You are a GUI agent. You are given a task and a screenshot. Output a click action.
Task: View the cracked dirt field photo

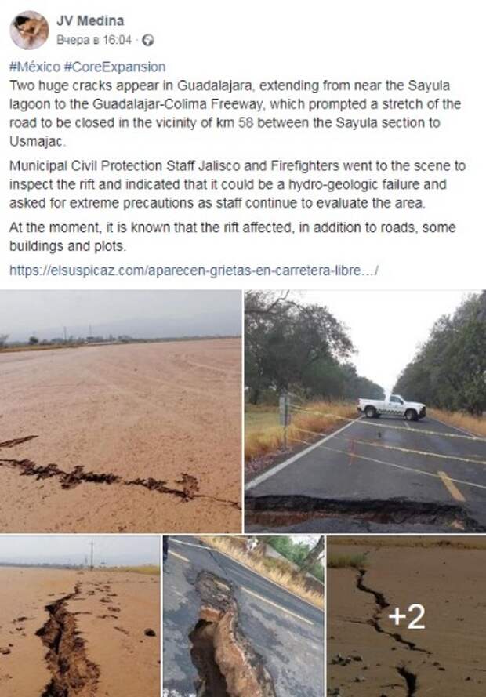coord(121,411)
